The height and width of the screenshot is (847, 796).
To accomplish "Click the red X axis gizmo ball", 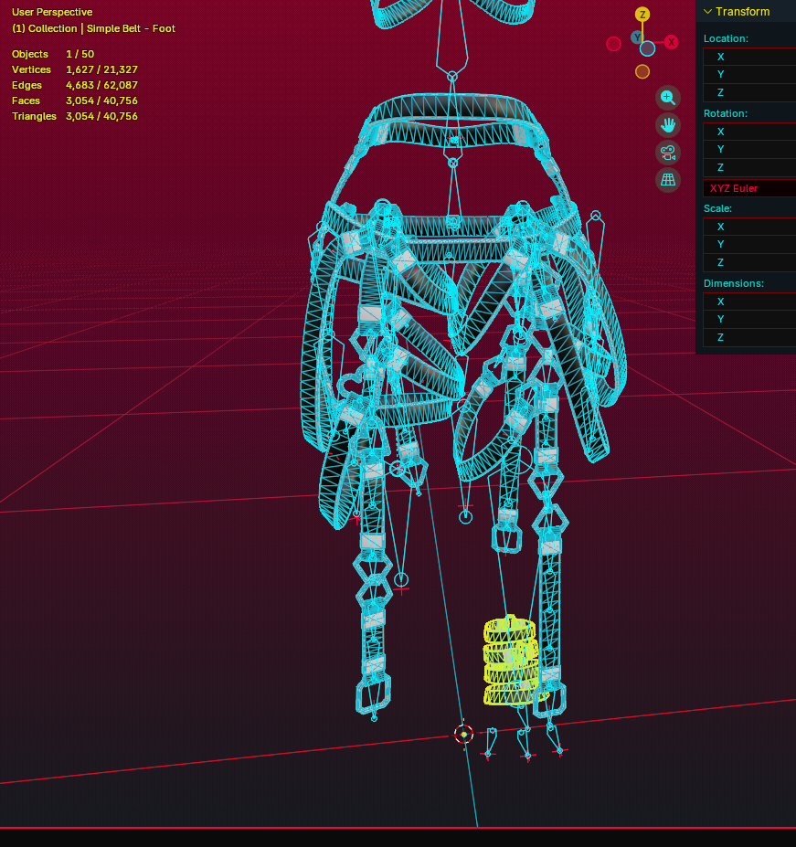I will pos(671,42).
